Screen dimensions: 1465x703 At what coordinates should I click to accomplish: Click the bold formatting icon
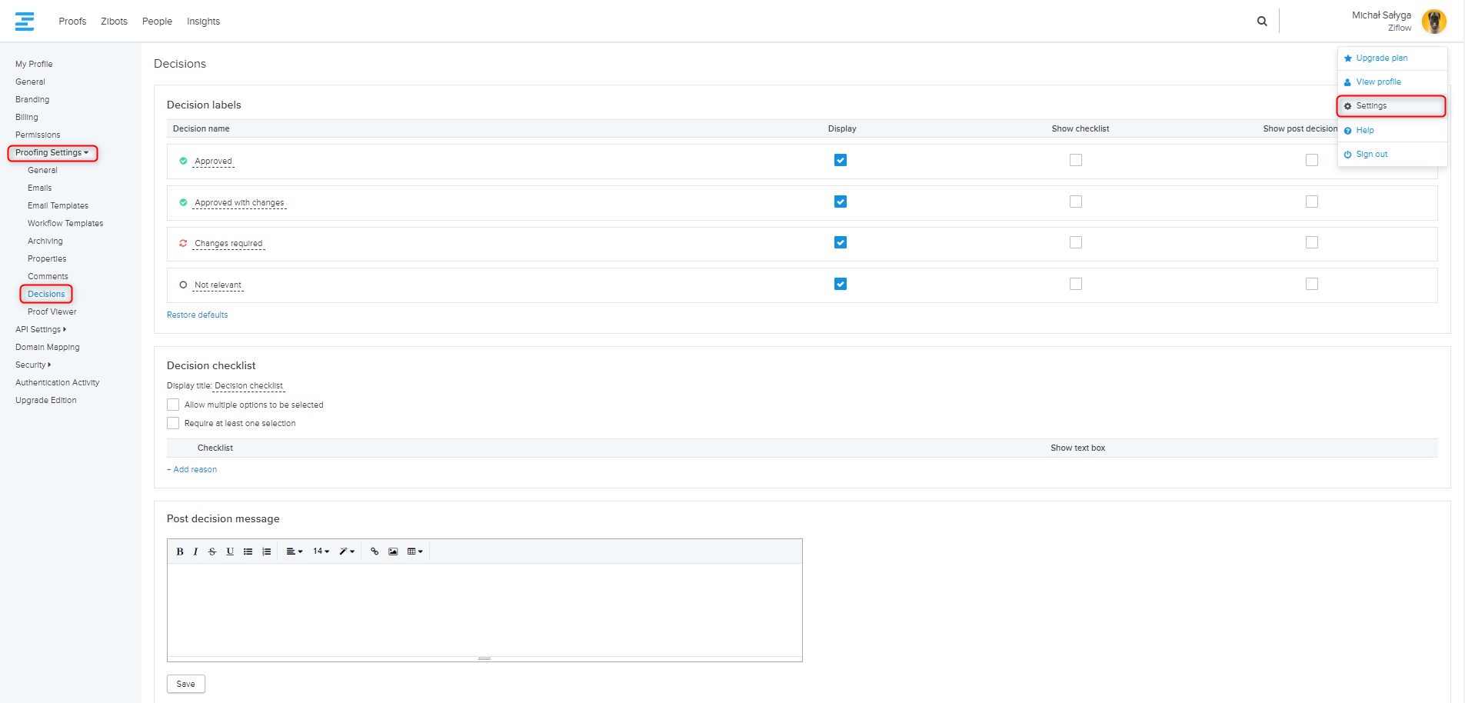(x=180, y=551)
